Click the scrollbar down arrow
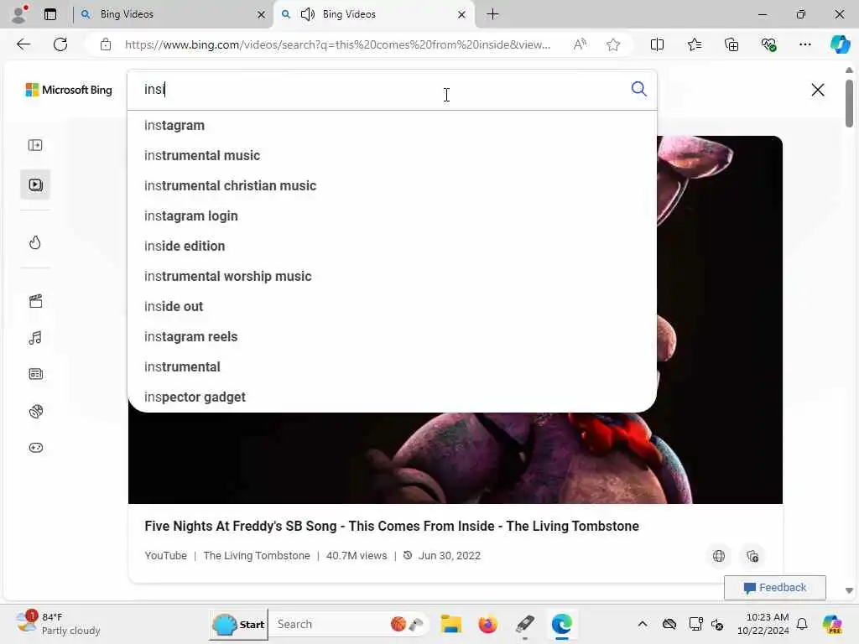 point(849,590)
